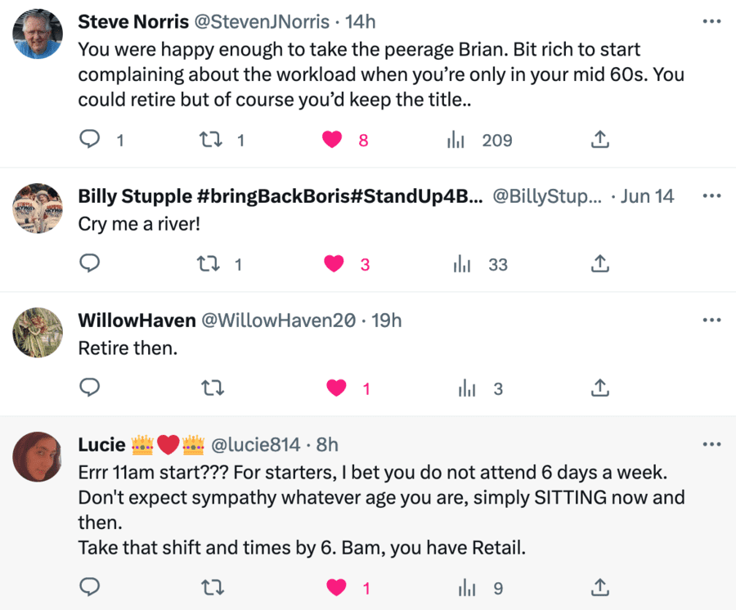Share Steve Norris's tweet
Image resolution: width=736 pixels, height=610 pixels.
pos(599,140)
